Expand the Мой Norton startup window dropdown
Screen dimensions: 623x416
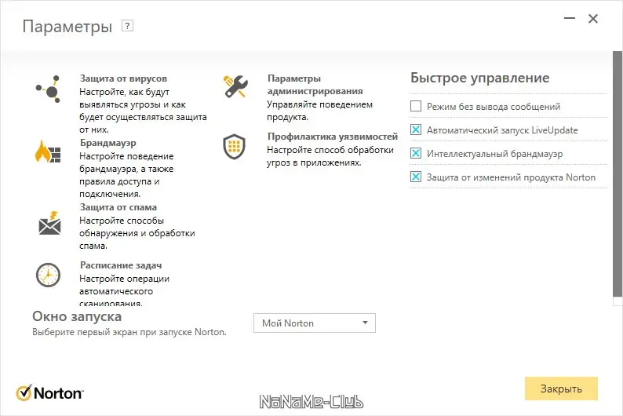pyautogui.click(x=315, y=323)
